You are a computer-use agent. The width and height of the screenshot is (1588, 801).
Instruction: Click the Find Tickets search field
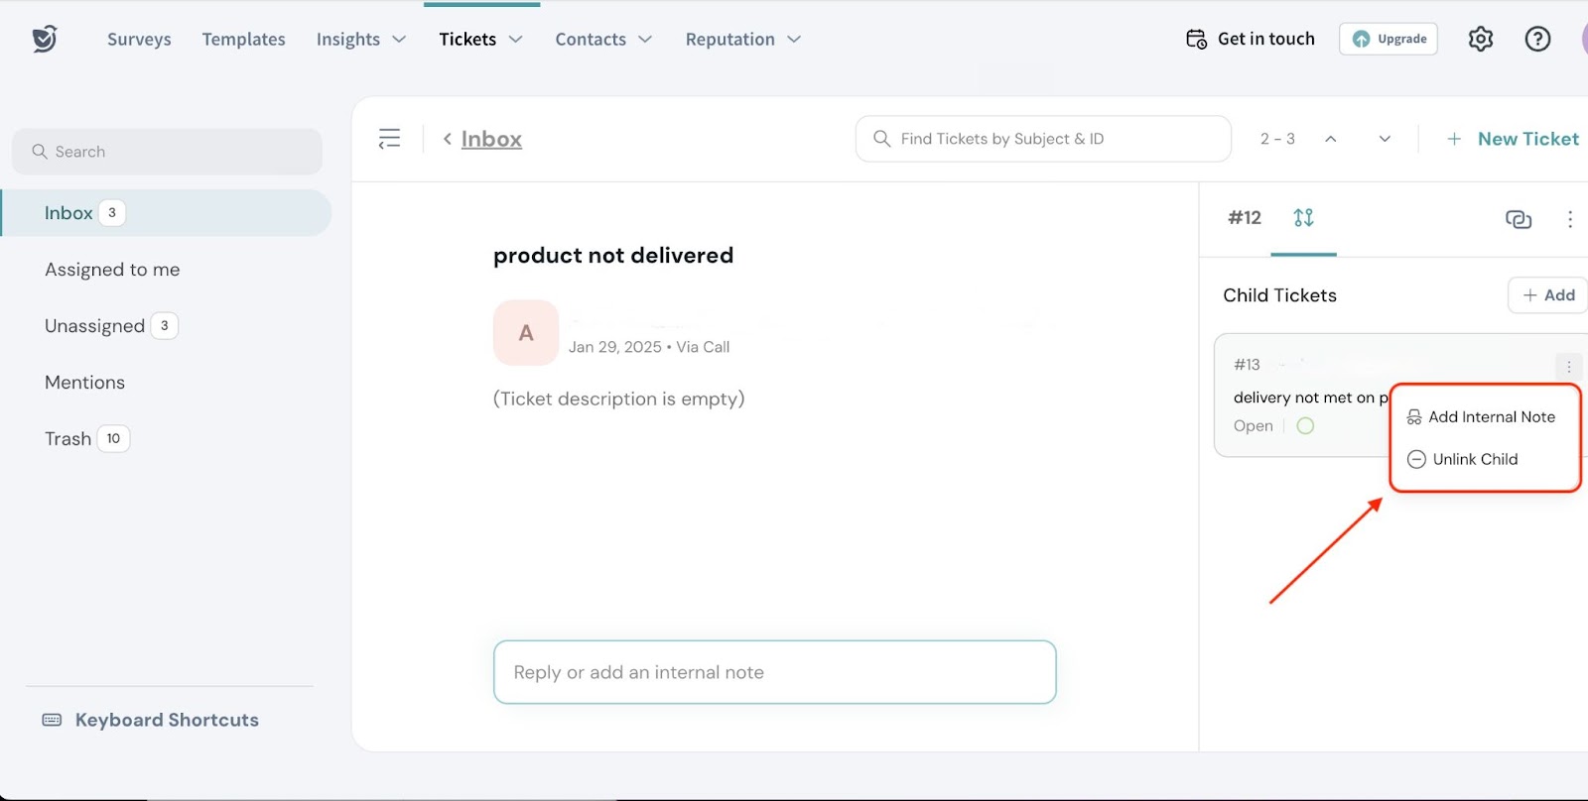1042,139
